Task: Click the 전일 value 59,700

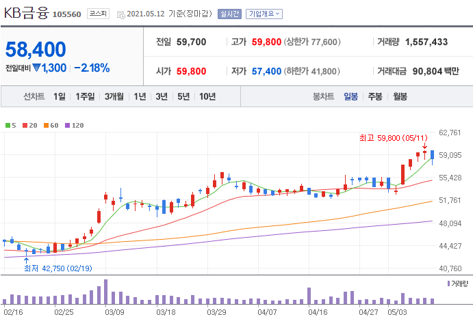Action: coord(191,42)
